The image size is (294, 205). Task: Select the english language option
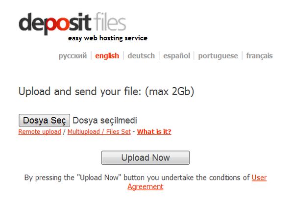click(107, 56)
